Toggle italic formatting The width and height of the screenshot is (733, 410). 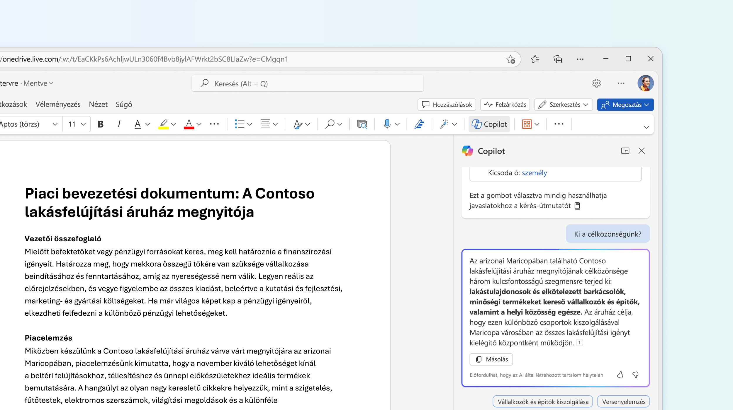(119, 124)
